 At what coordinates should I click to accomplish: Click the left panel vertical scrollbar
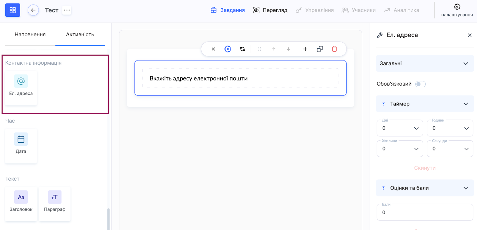coord(109,219)
